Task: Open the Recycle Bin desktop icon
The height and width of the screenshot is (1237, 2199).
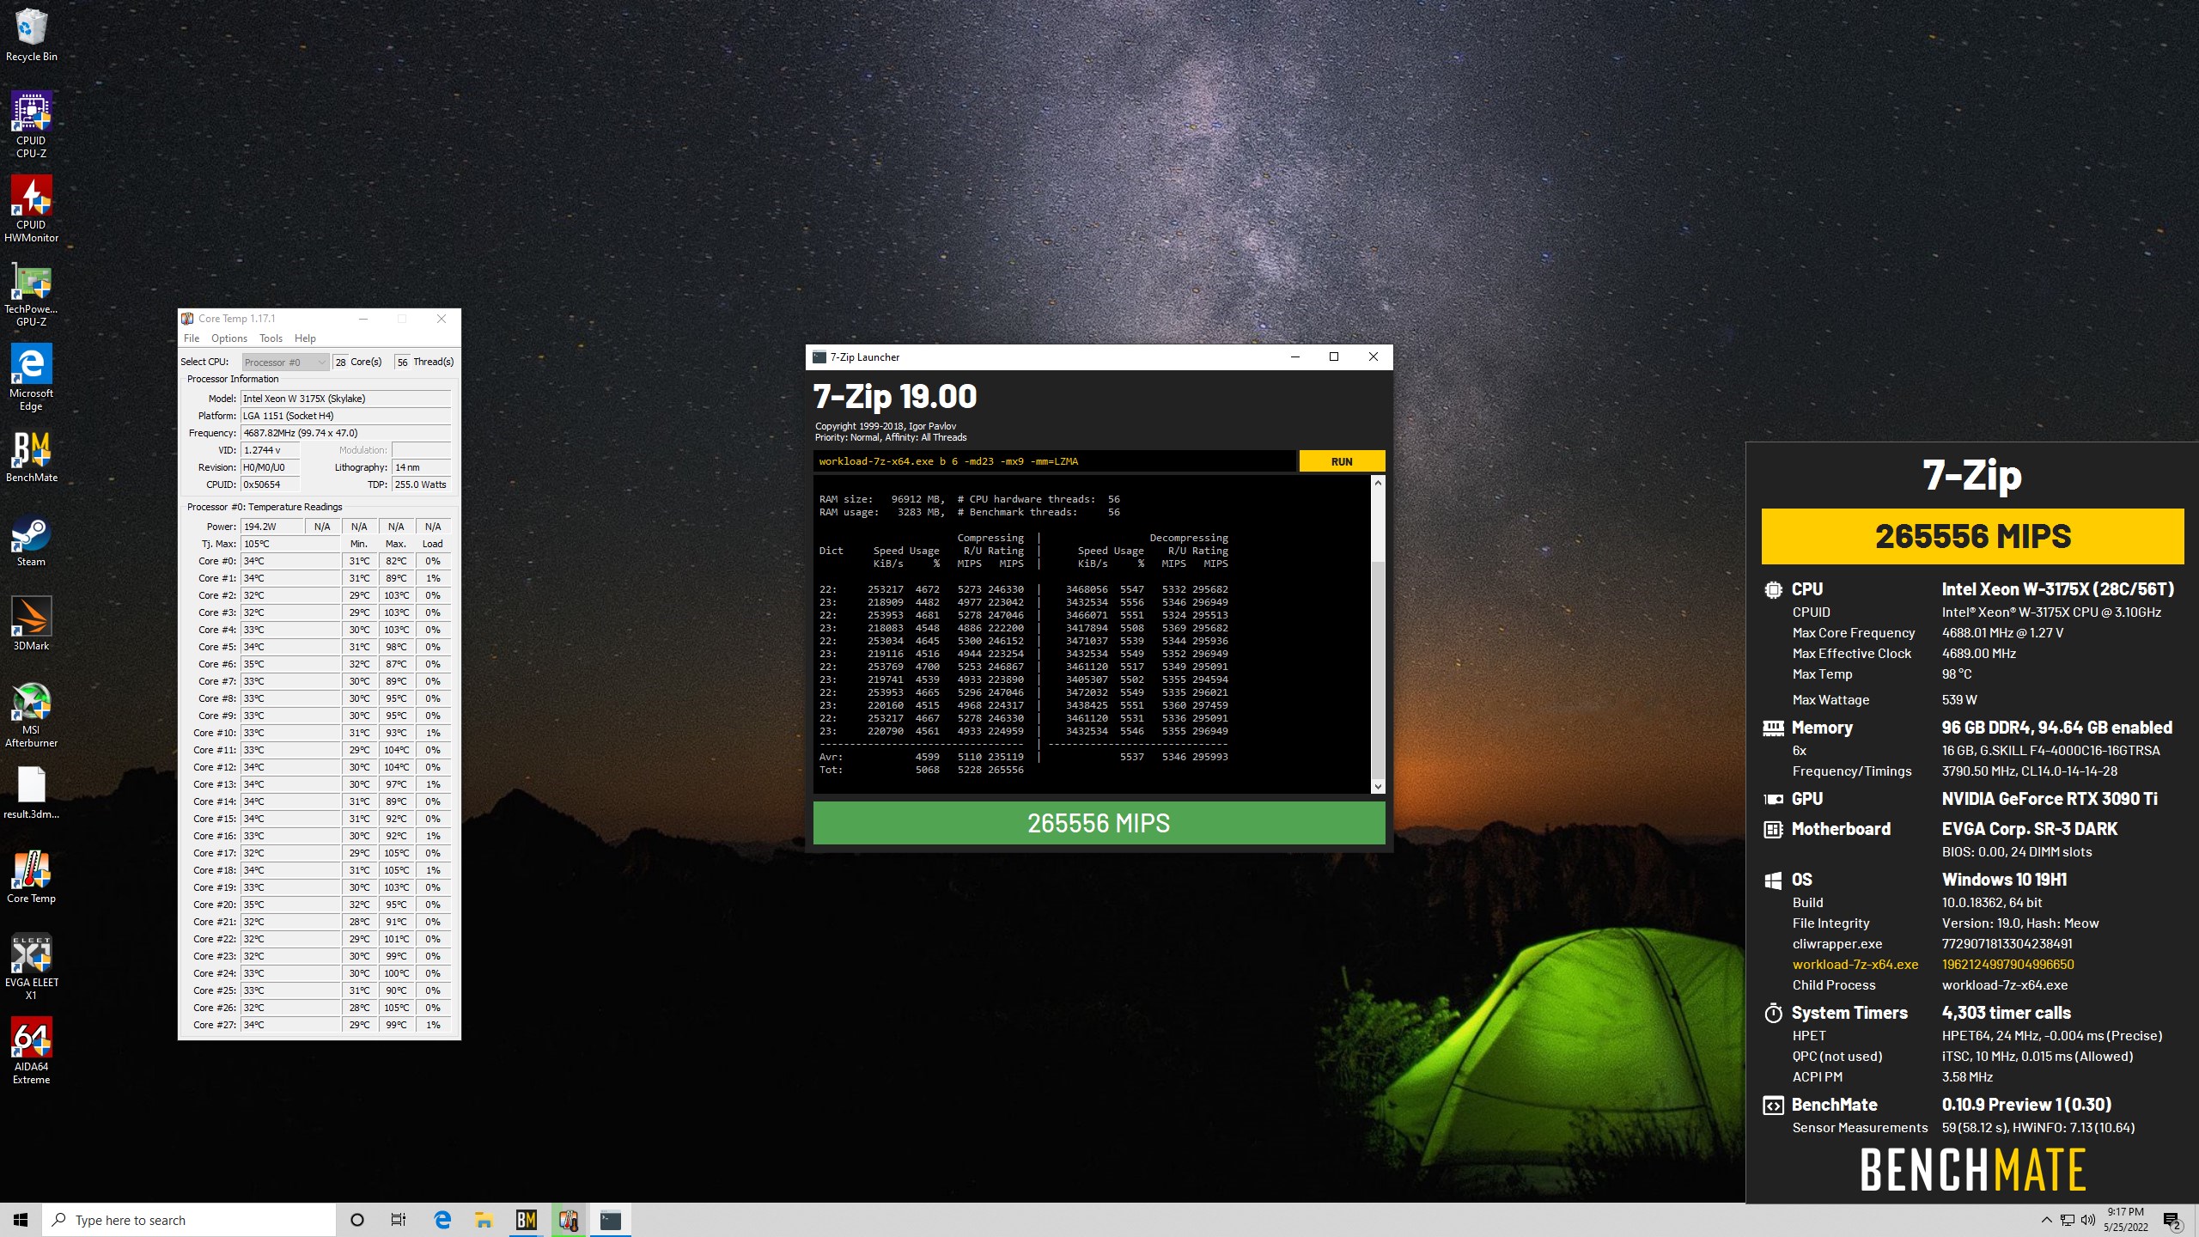Action: pyautogui.click(x=31, y=35)
